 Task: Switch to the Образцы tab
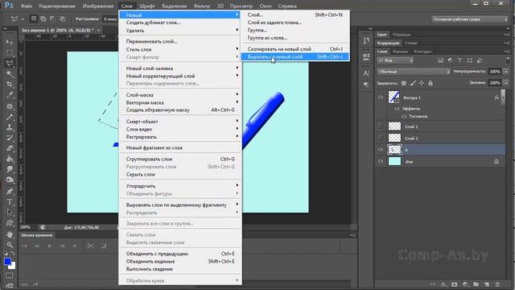point(402,35)
